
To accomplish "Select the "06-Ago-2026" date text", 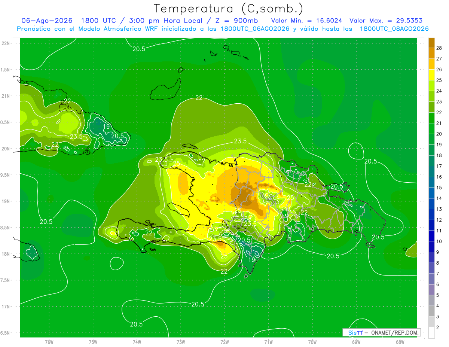I will (x=46, y=21).
